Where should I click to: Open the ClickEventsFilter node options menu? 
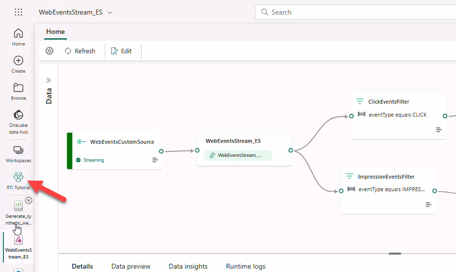(439, 130)
